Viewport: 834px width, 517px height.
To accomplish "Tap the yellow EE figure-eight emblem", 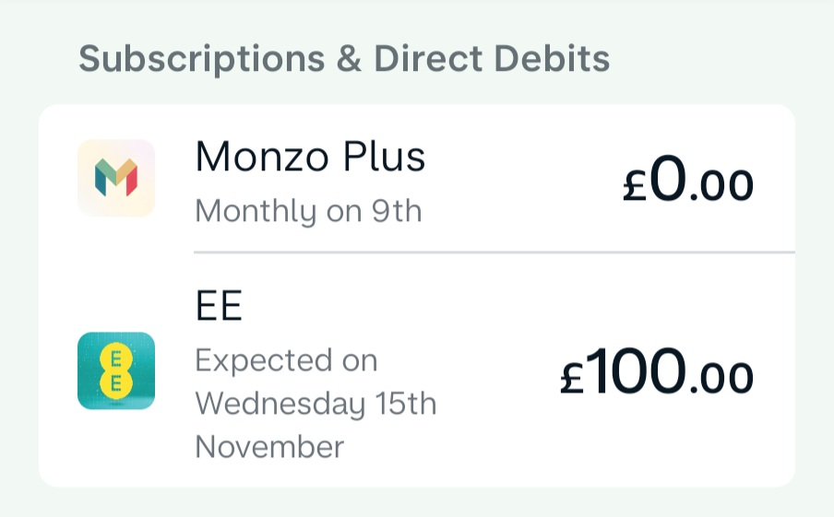I will pos(116,370).
